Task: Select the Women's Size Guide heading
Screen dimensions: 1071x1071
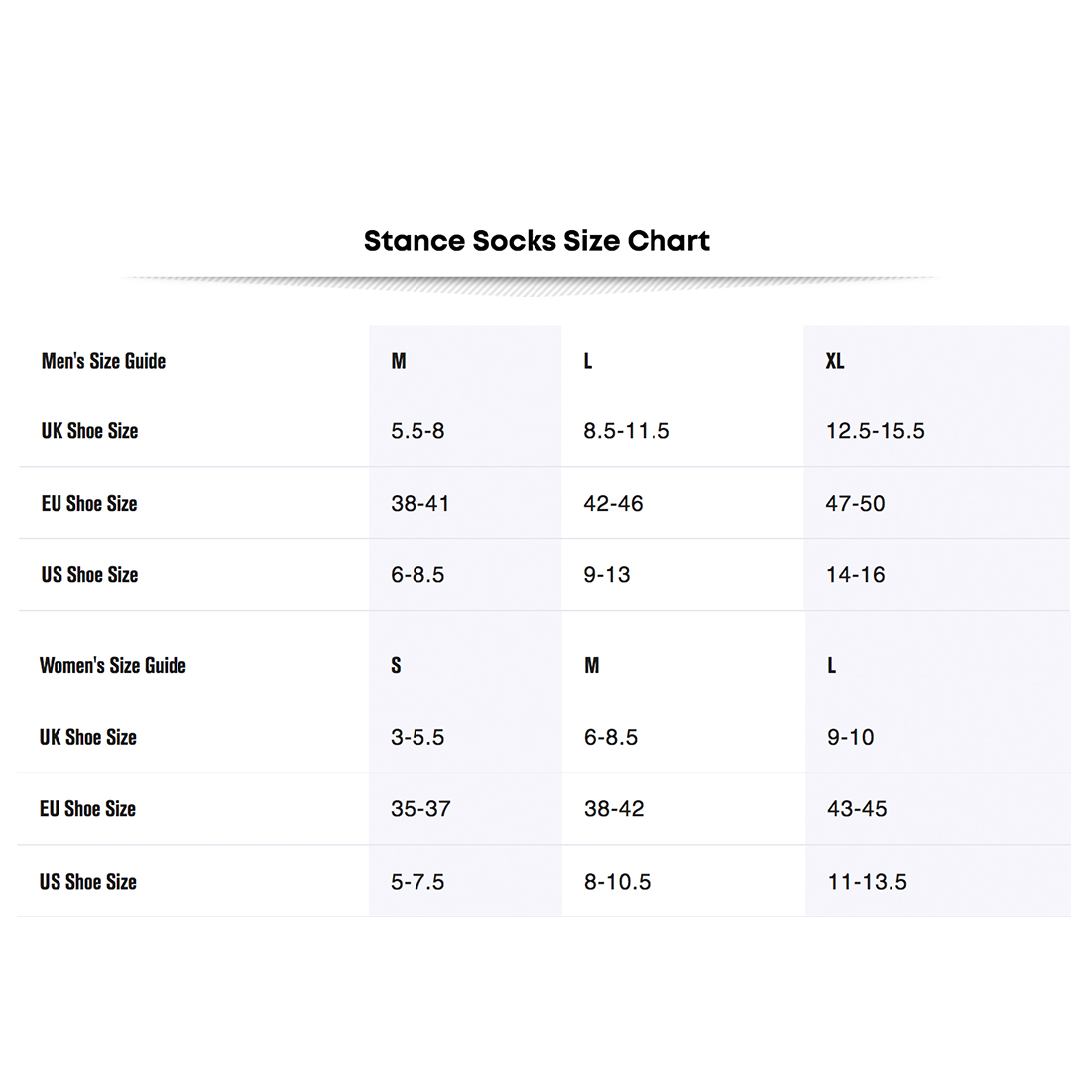Action: click(x=113, y=665)
